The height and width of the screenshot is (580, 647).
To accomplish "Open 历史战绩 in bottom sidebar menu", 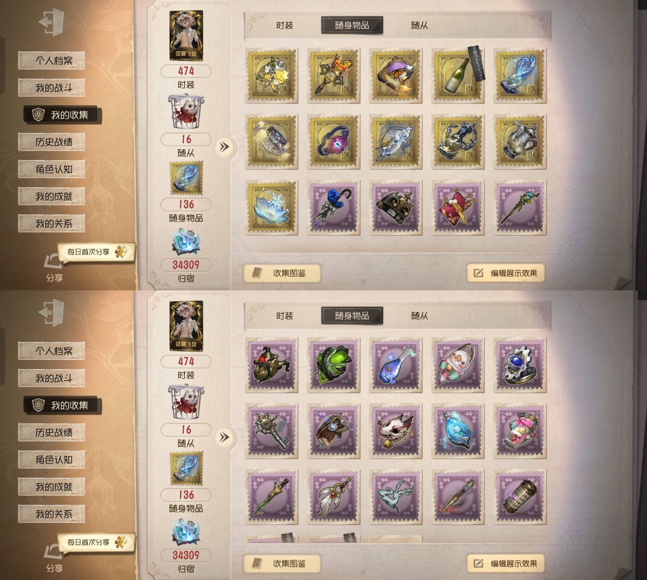I will tap(51, 432).
